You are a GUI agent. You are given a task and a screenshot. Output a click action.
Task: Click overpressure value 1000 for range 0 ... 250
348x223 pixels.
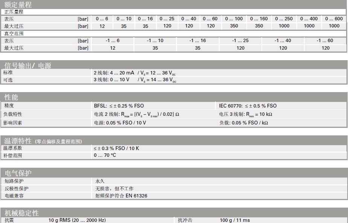tap(284, 26)
